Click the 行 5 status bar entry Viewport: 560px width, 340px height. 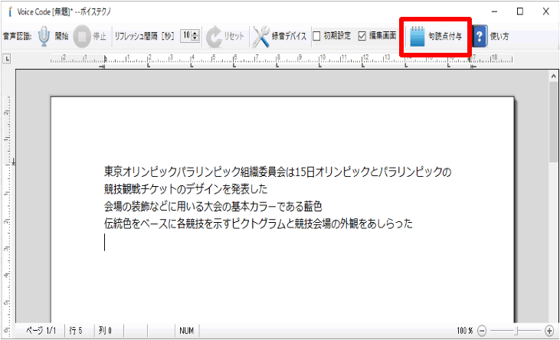coord(76,331)
